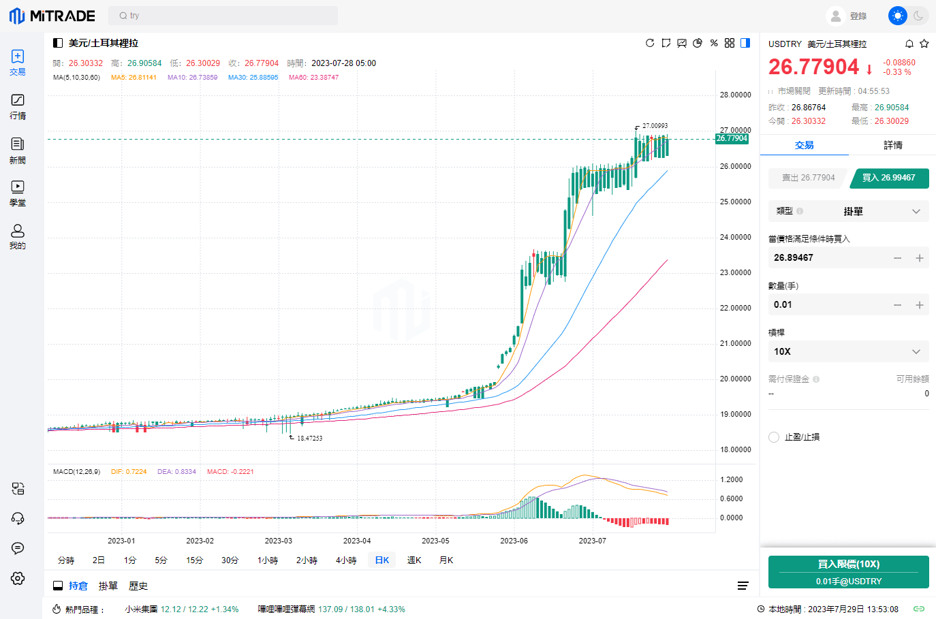Select the 4小時 chart timeframe
The height and width of the screenshot is (619, 936).
[x=346, y=560]
